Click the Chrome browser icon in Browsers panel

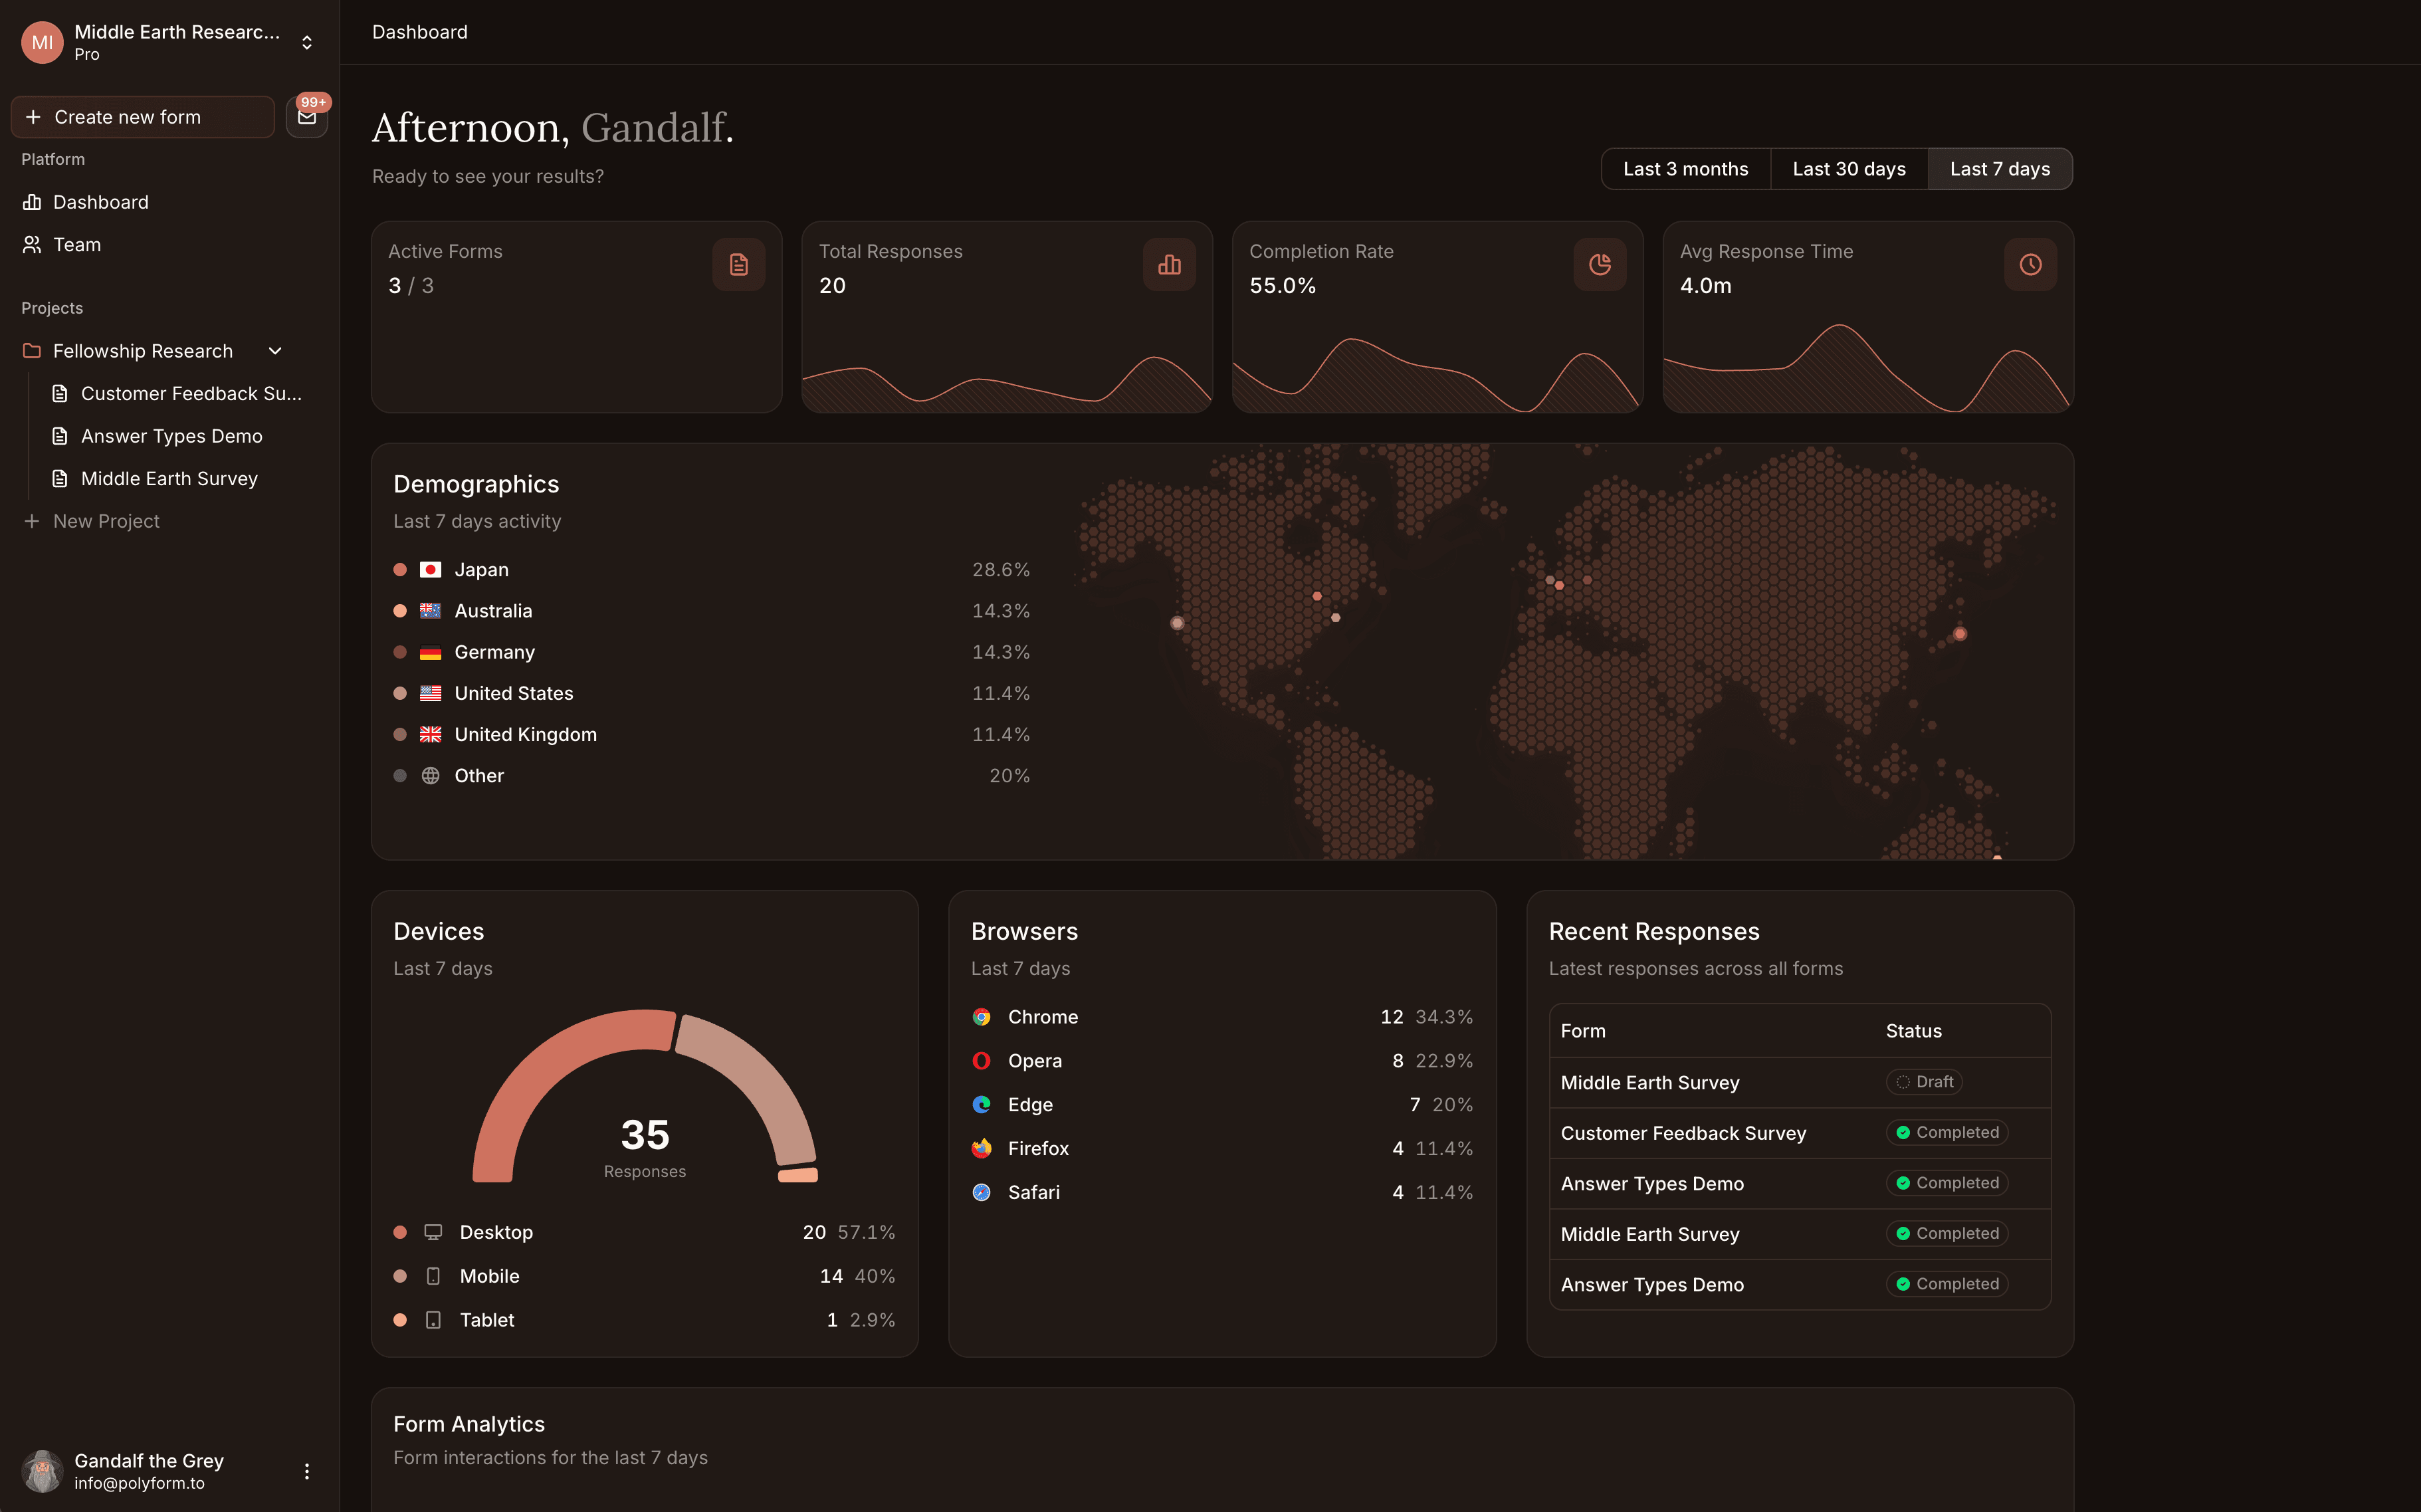[981, 1016]
